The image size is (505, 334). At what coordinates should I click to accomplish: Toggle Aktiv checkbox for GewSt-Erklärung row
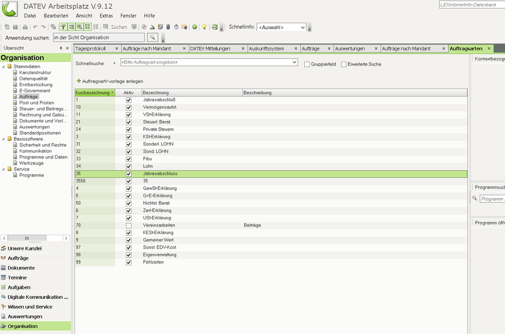(128, 188)
